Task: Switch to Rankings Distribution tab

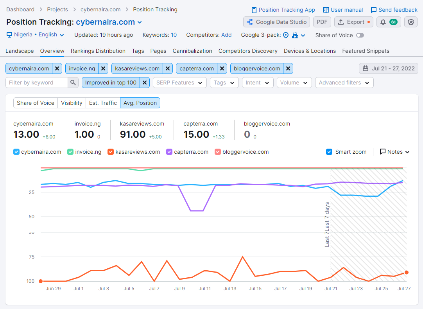Action: click(98, 51)
